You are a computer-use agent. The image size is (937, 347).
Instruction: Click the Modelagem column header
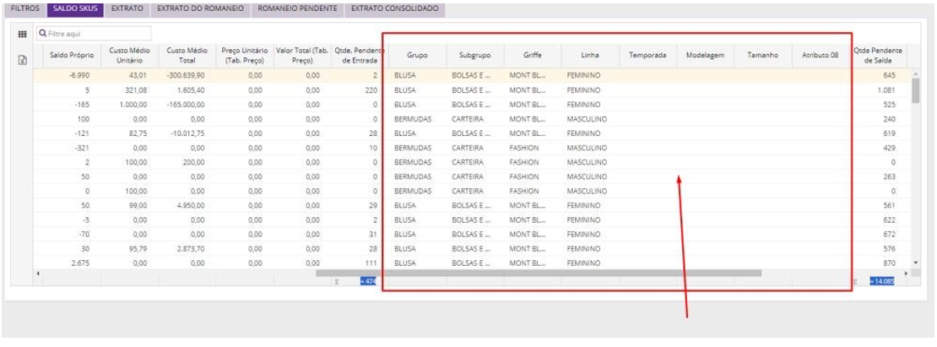click(x=705, y=55)
